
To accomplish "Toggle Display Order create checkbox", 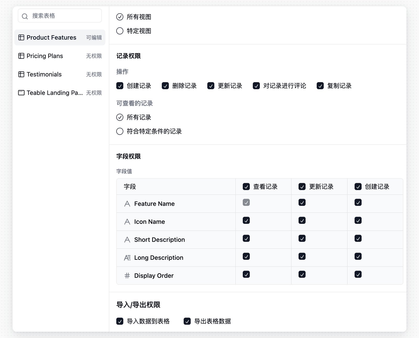I will [x=358, y=274].
